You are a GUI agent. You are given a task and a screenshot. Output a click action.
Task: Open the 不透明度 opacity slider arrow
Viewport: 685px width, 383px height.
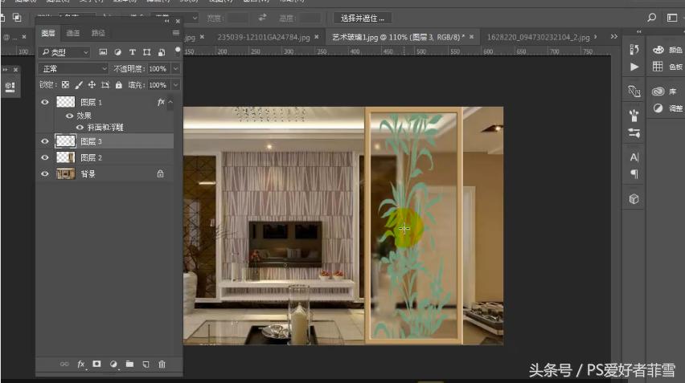coord(175,68)
